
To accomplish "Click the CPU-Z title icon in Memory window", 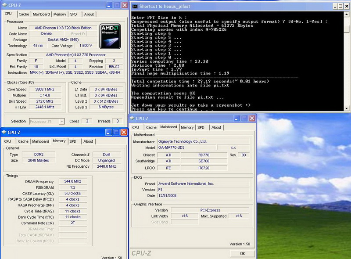I will coord(4,132).
